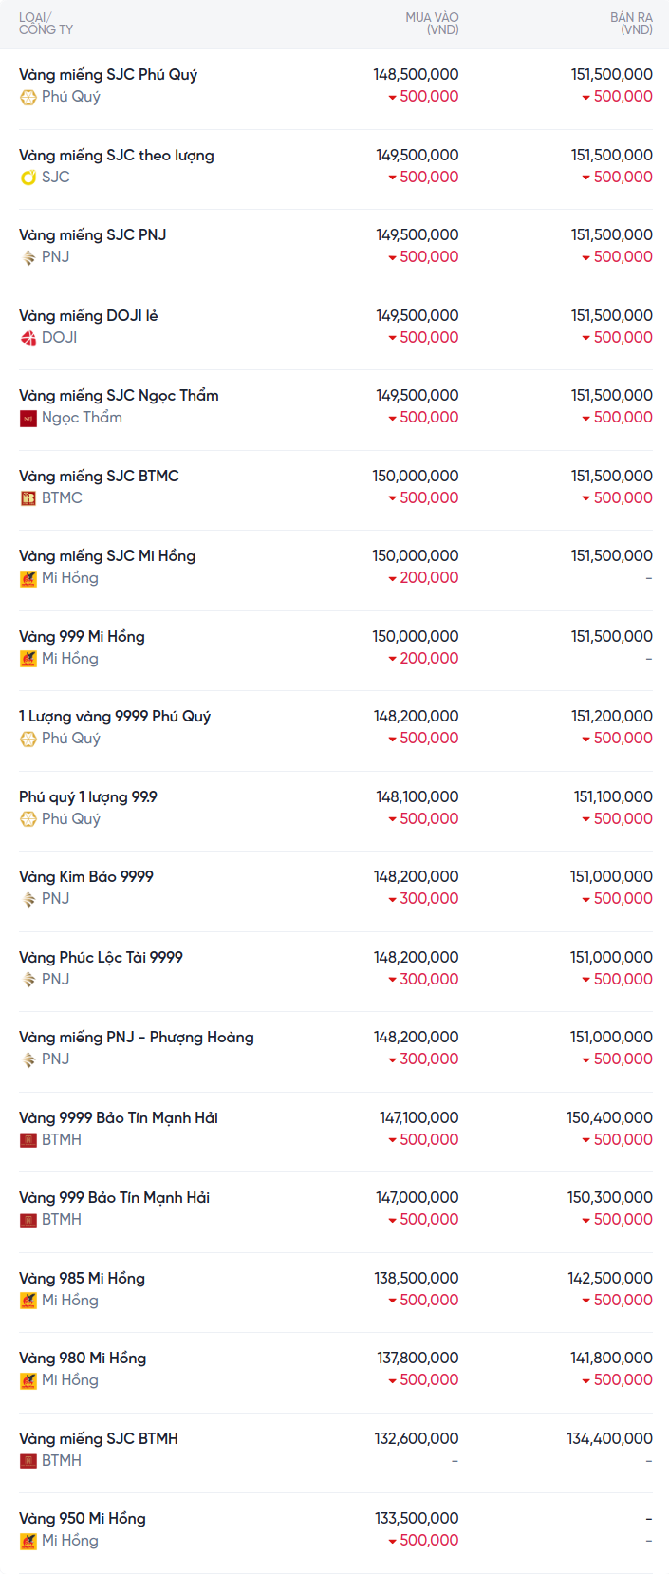
Task: Click Mi Hồng logo under Vàng 950 Mi Hồng
Action: tap(28, 1541)
